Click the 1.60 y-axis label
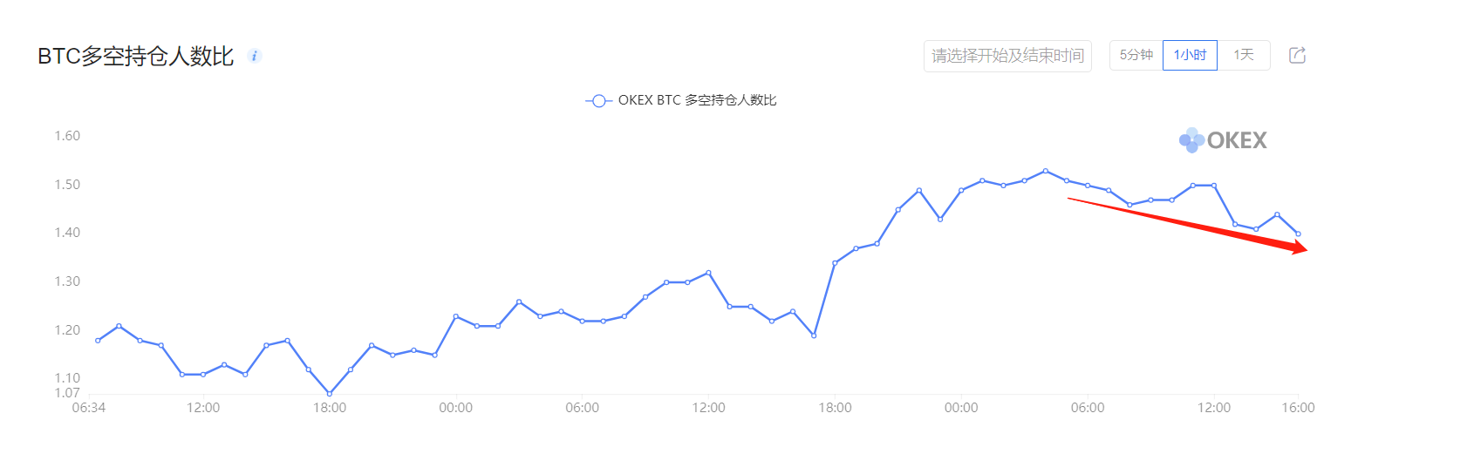This screenshot has width=1474, height=454. 67,136
